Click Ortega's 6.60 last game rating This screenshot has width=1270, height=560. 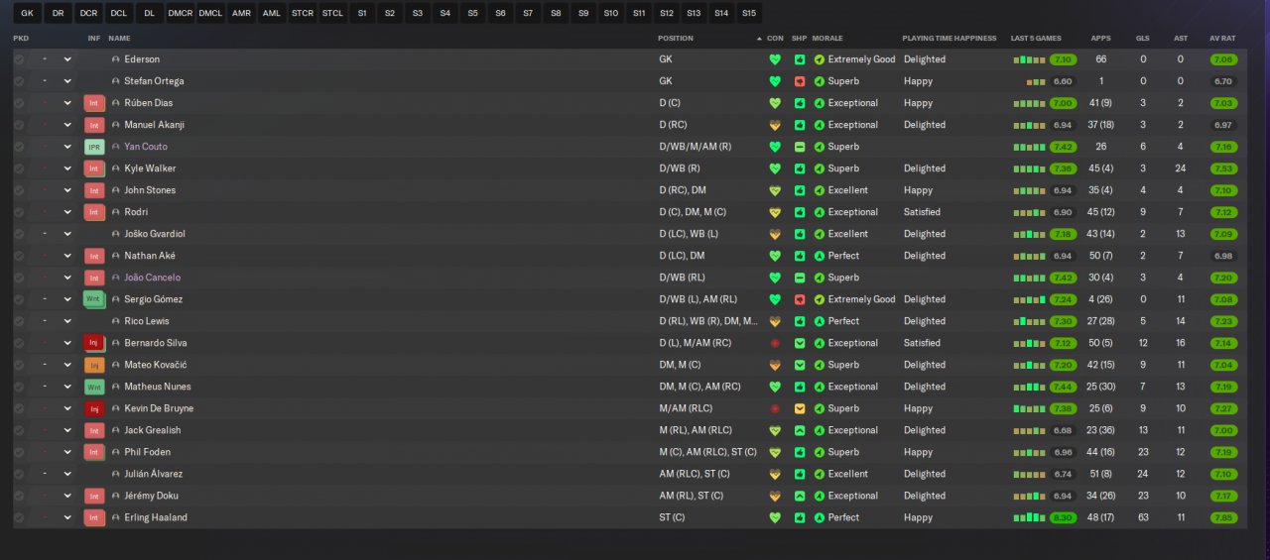pyautogui.click(x=1063, y=81)
